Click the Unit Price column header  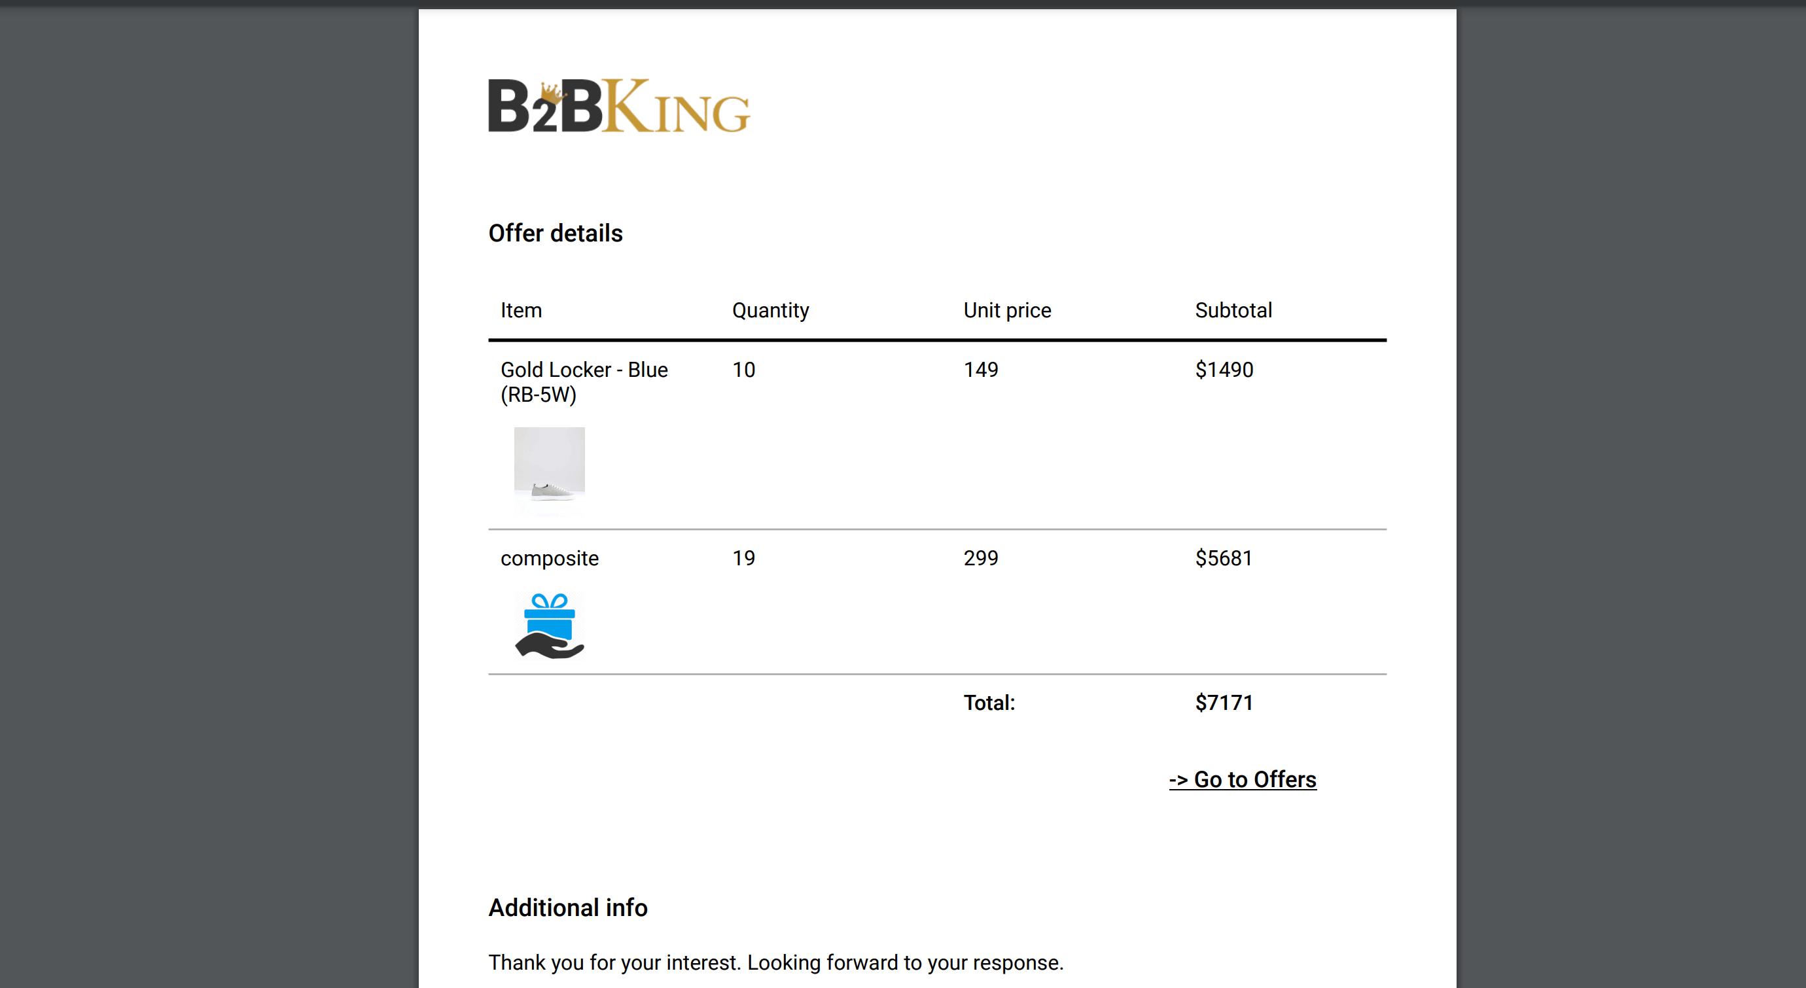click(1006, 310)
